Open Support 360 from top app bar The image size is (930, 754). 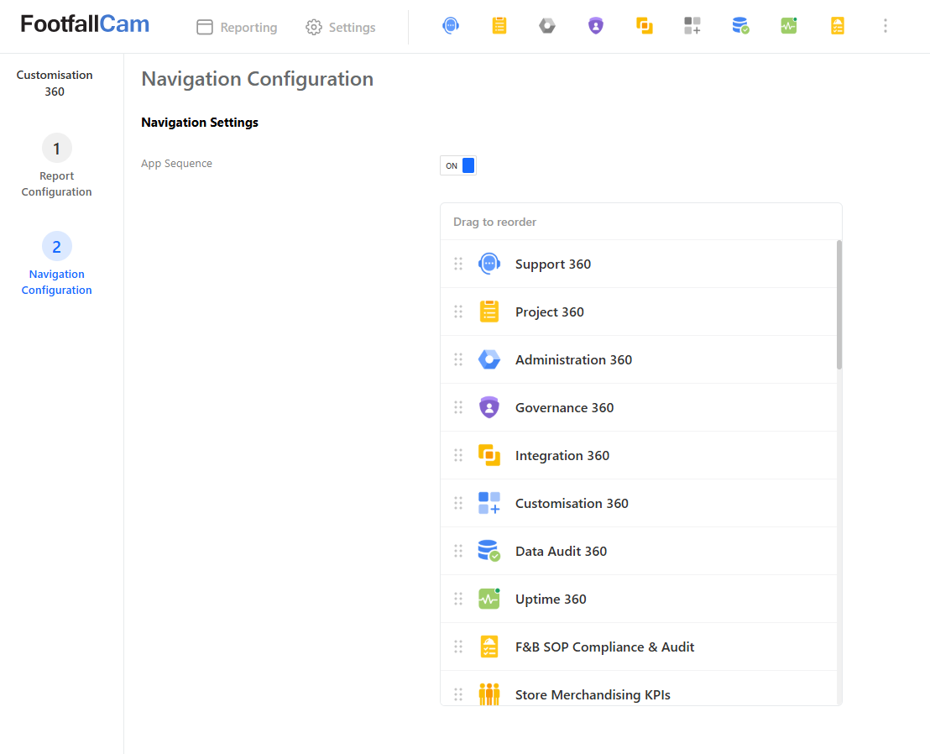tap(451, 25)
